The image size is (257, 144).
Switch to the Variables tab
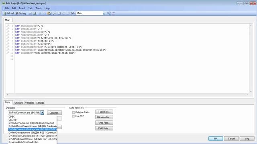point(29,103)
